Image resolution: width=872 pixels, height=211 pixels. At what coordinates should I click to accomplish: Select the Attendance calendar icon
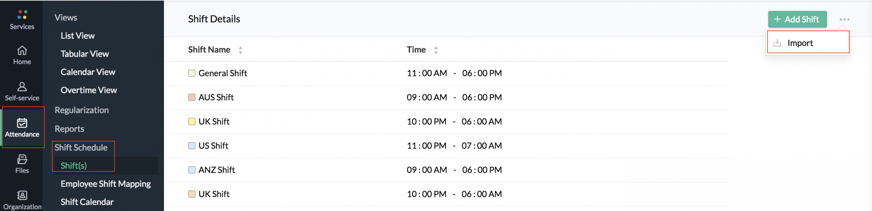pos(22,123)
